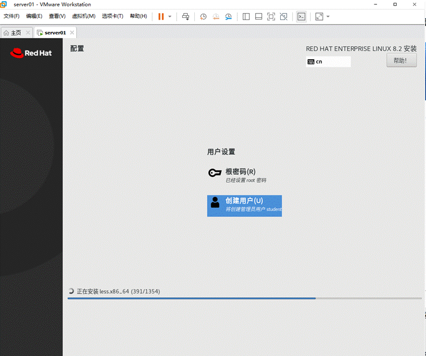This screenshot has width=426, height=356.
Task: Open the snapshot manager icon
Action: click(x=229, y=16)
